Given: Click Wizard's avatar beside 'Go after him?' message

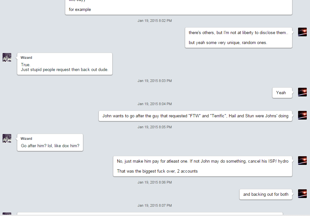Looking at the screenshot, I should 7,138.
